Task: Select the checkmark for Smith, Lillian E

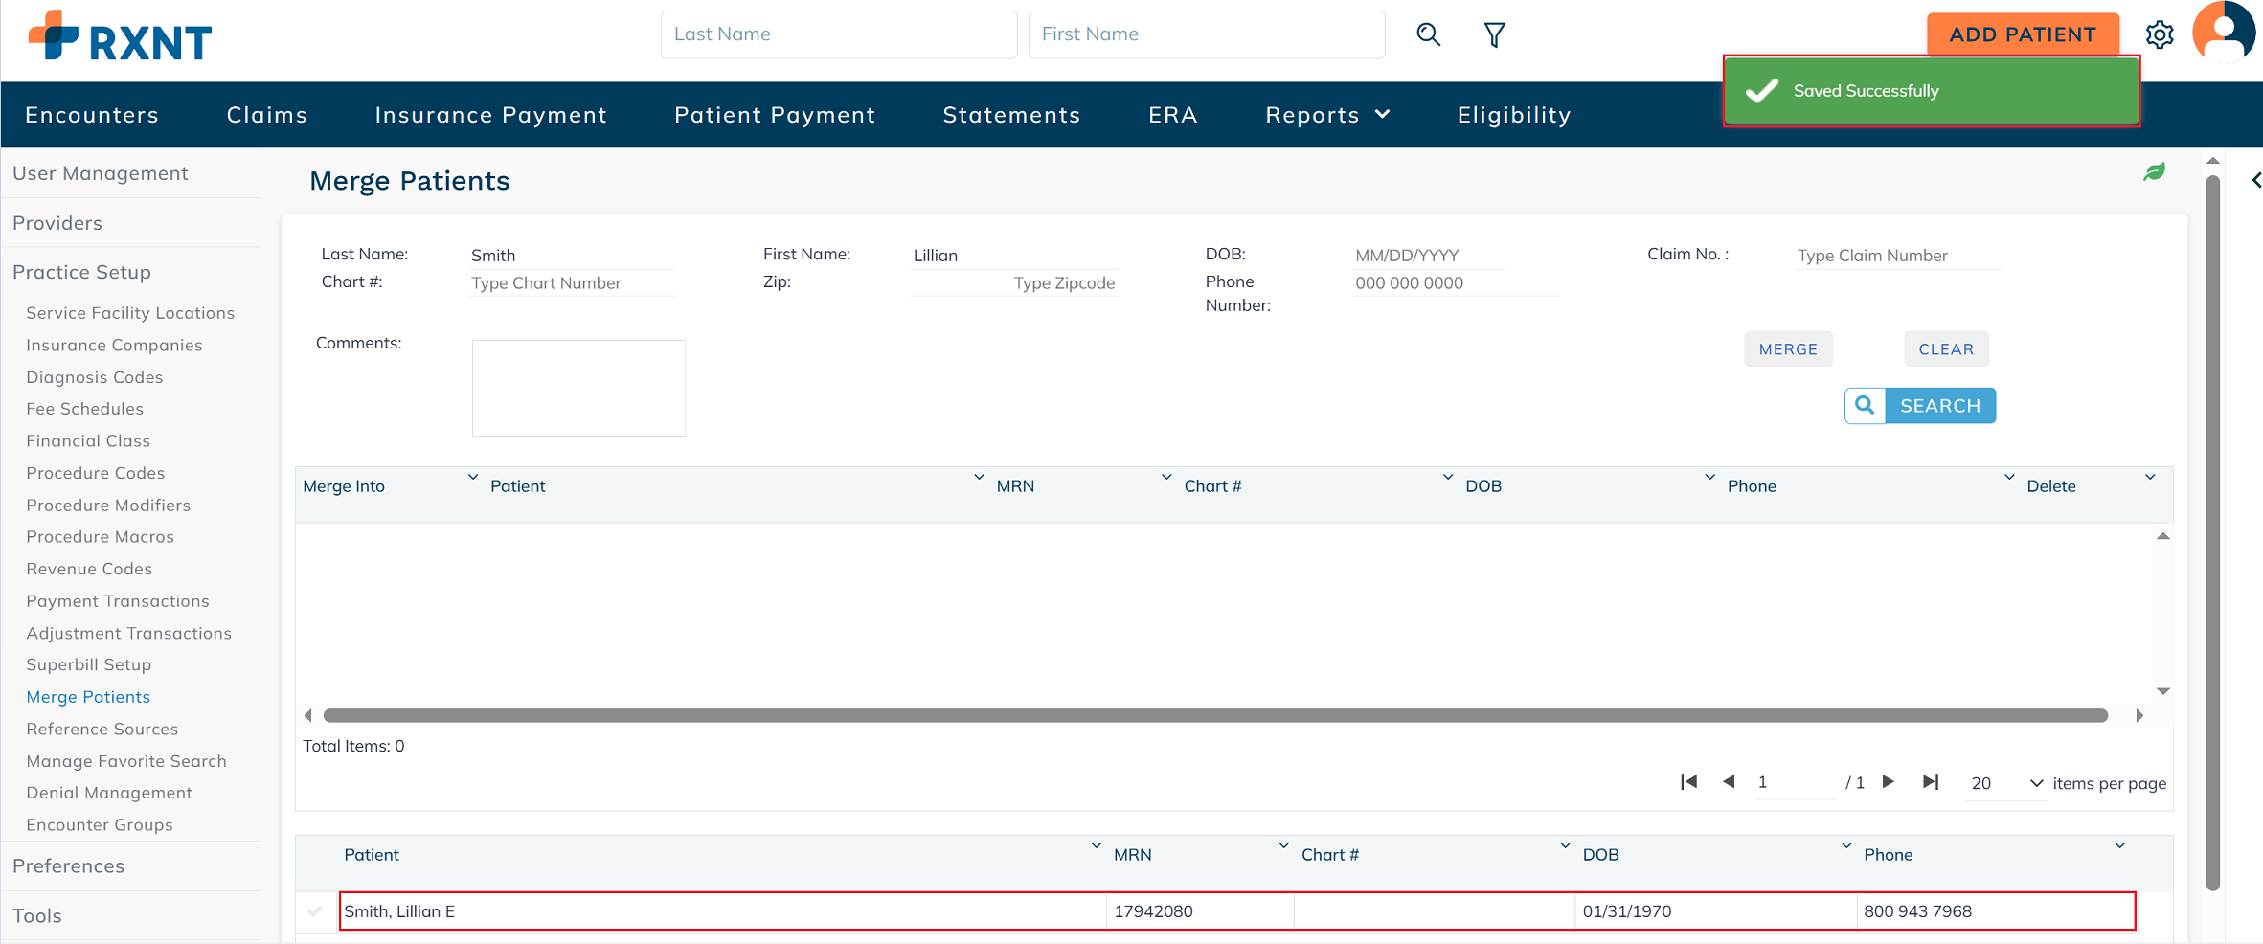Action: tap(315, 911)
